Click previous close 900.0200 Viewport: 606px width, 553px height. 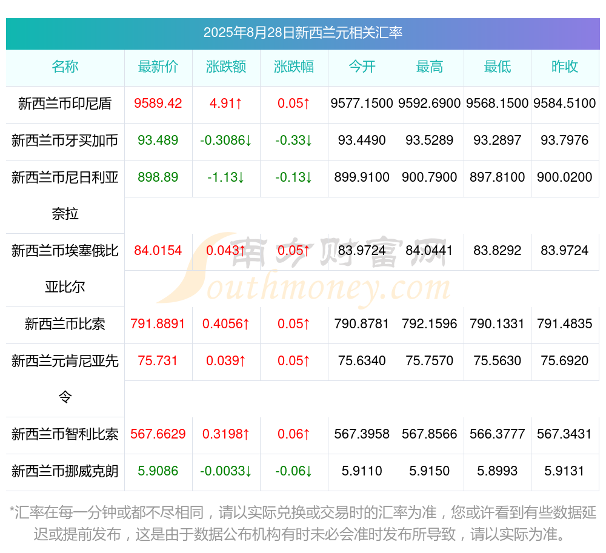point(565,177)
